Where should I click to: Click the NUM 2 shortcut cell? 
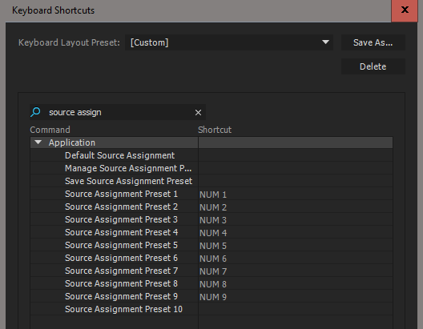(x=296, y=207)
